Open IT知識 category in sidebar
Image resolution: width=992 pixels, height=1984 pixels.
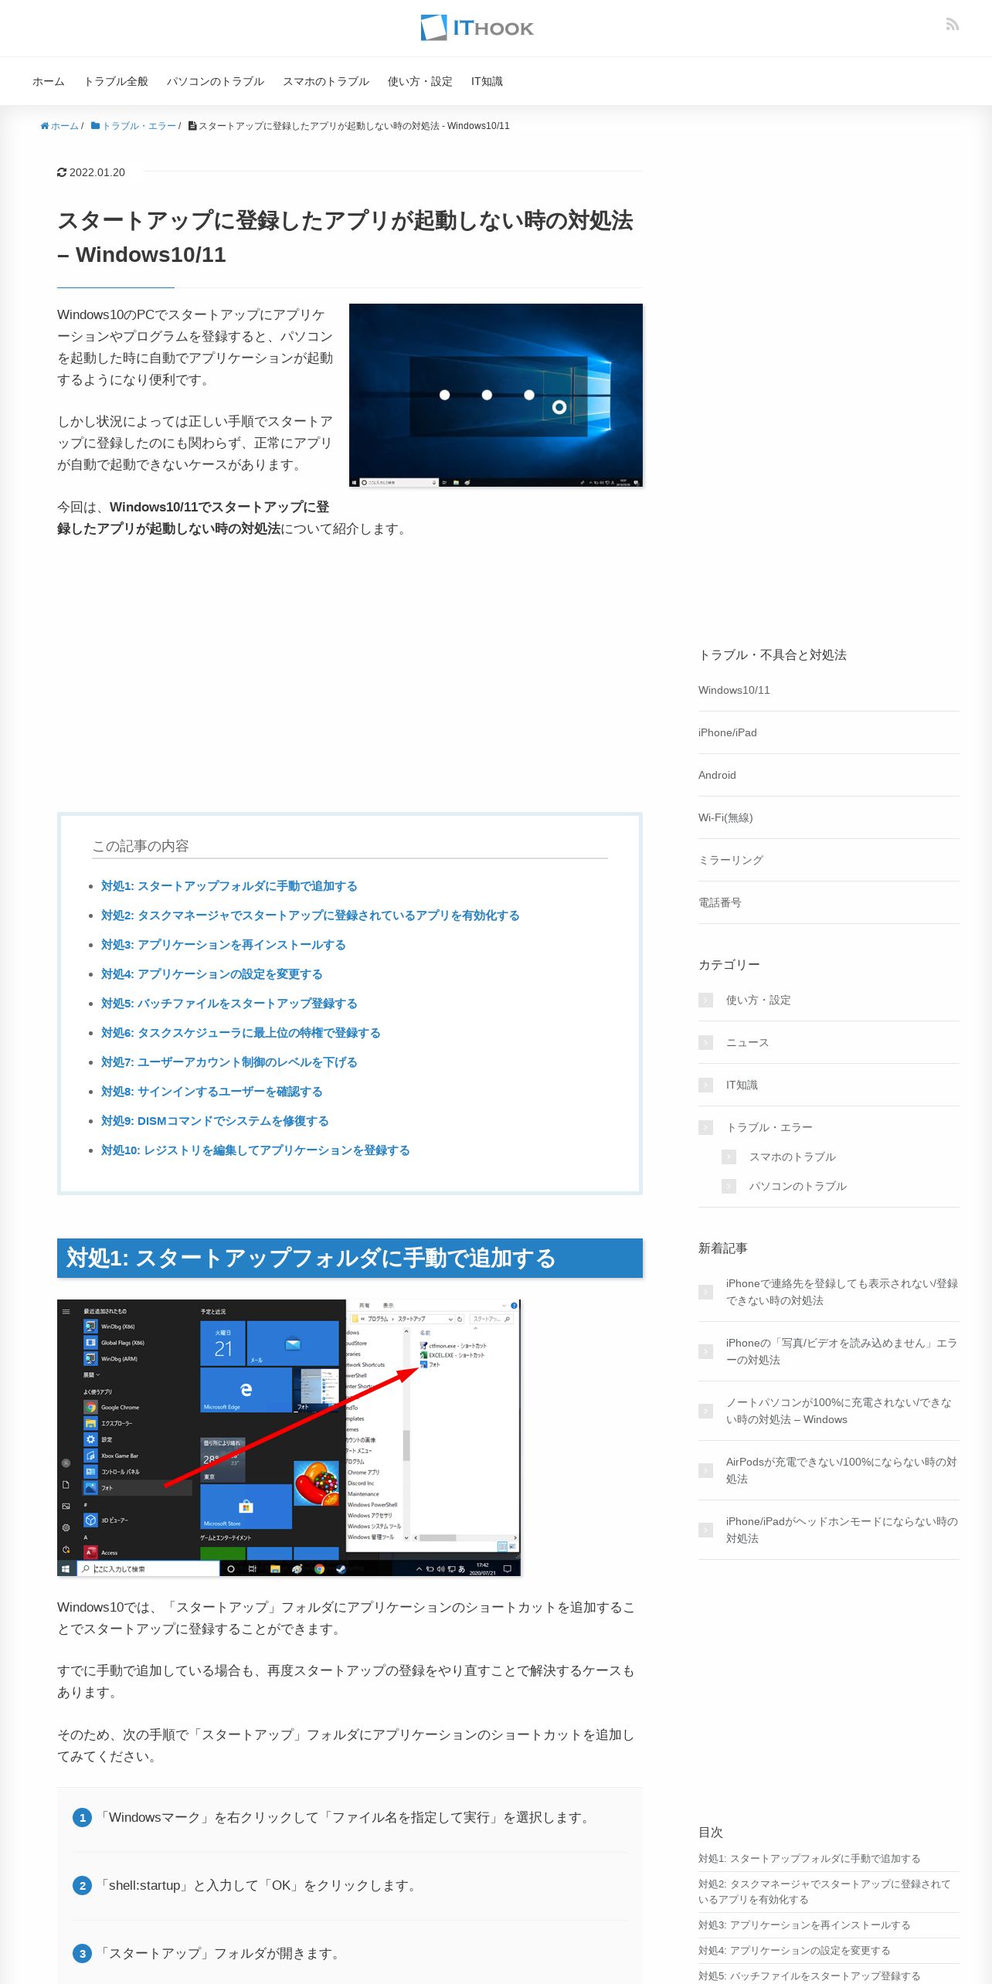coord(742,1085)
